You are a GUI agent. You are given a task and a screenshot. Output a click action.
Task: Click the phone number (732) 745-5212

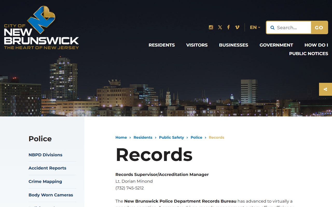coord(129,188)
